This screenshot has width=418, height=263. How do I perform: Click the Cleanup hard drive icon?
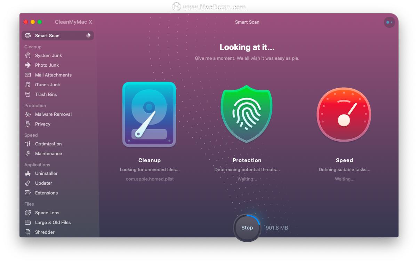point(149,115)
